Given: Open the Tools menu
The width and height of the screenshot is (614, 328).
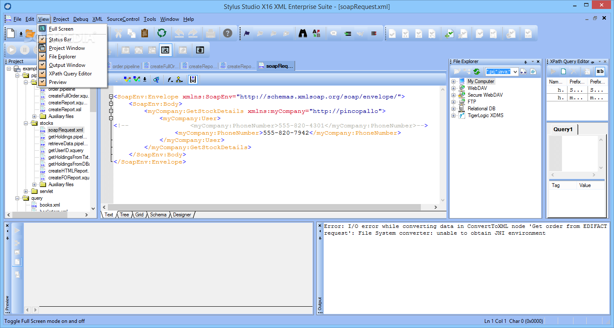Looking at the screenshot, I should coord(150,19).
